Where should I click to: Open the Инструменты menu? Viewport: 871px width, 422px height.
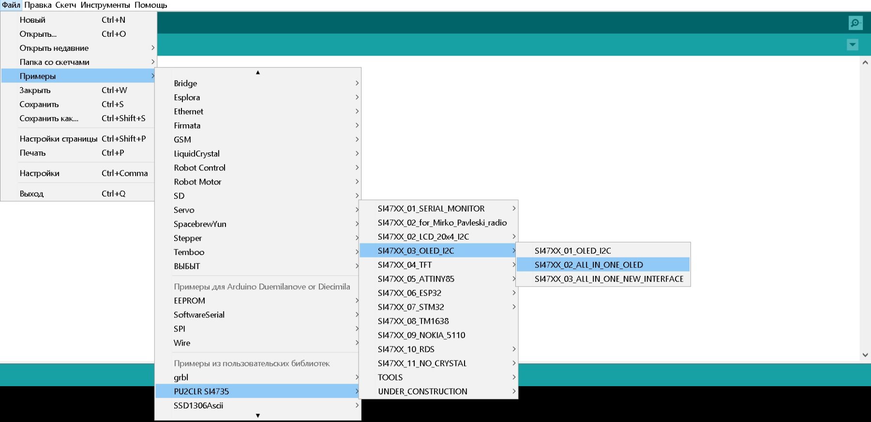click(105, 5)
